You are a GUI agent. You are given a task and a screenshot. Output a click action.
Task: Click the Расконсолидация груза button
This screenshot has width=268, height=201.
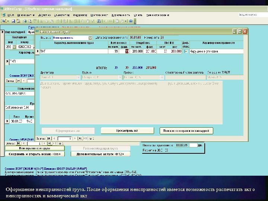click(100, 149)
